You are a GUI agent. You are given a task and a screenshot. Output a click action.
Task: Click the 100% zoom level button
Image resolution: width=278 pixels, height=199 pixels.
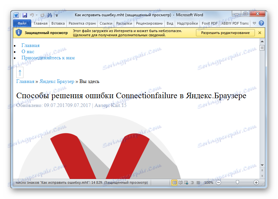coord(209,182)
